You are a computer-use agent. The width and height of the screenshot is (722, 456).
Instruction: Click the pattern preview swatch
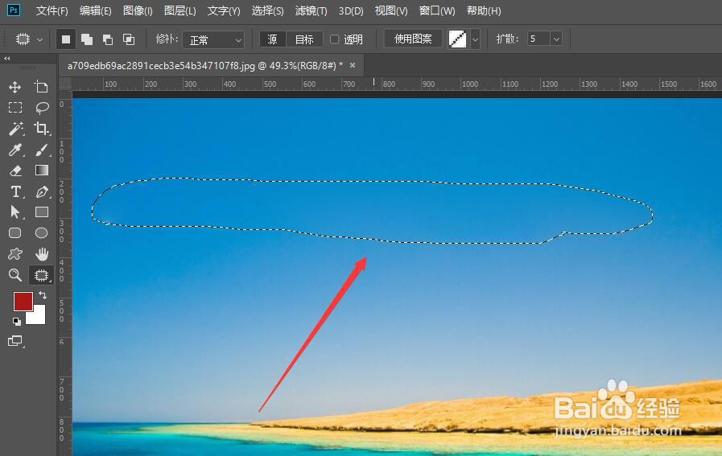coord(457,39)
